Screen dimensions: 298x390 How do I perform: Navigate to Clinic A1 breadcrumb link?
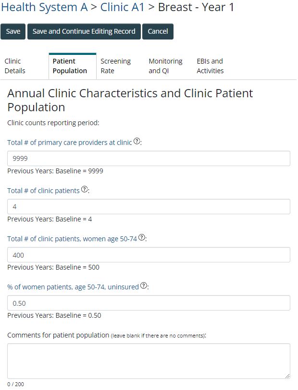point(122,7)
